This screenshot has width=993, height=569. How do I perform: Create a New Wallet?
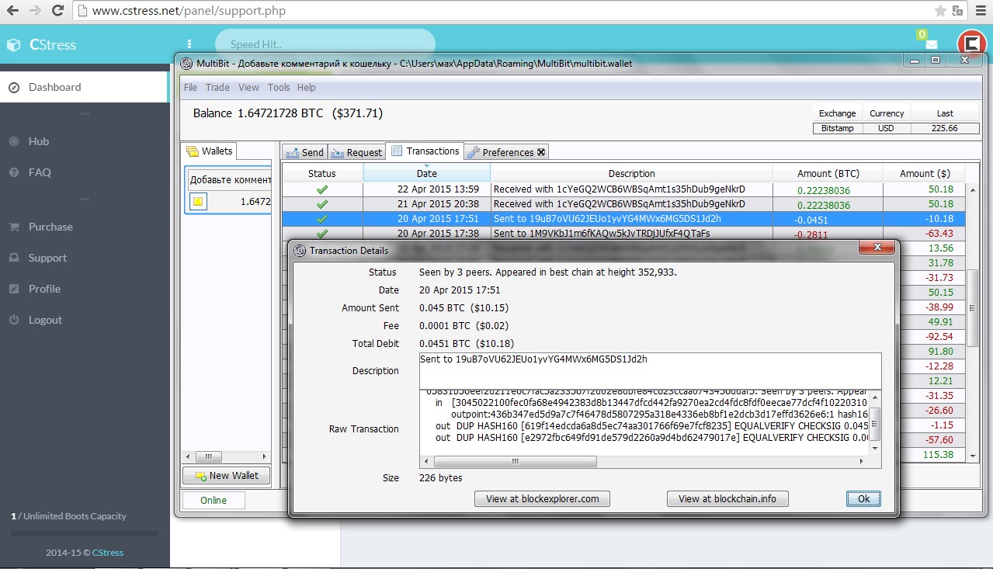click(226, 475)
